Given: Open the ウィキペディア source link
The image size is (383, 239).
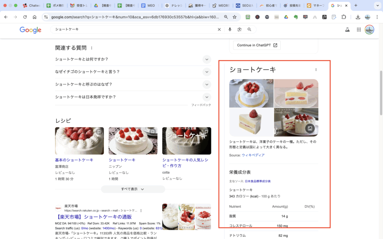Looking at the screenshot, I should click(253, 155).
